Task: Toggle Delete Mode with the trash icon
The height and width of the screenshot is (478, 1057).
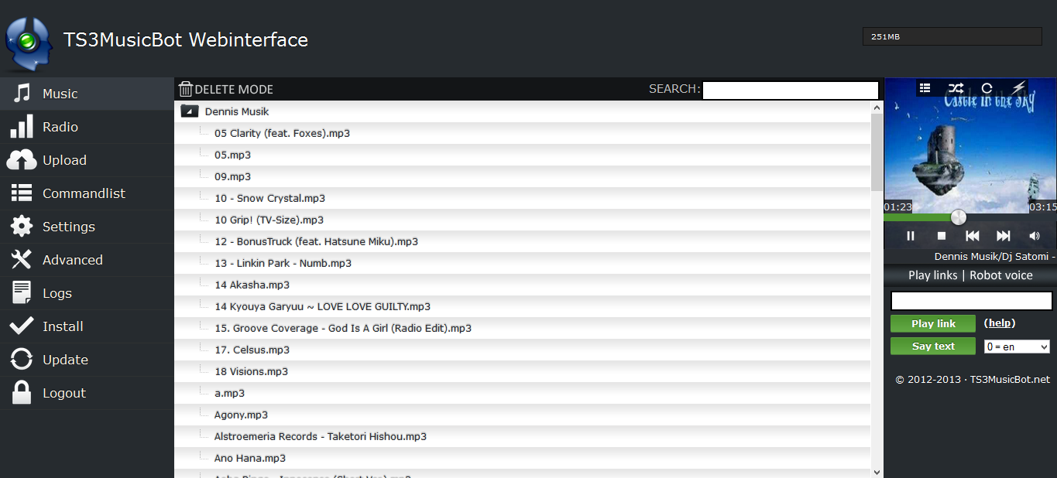Action: pyautogui.click(x=186, y=89)
